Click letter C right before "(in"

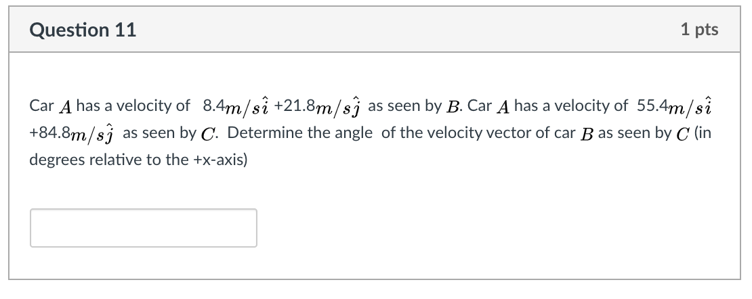pyautogui.click(x=683, y=134)
